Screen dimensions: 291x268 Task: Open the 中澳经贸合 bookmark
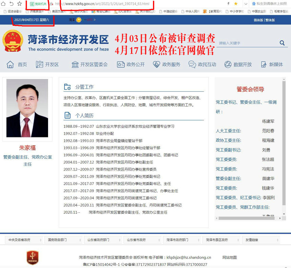pyautogui.click(x=168, y=12)
